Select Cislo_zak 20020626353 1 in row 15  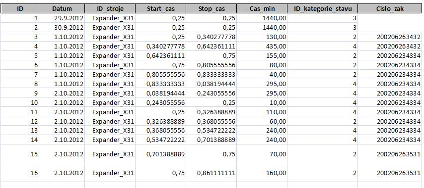click(390, 154)
